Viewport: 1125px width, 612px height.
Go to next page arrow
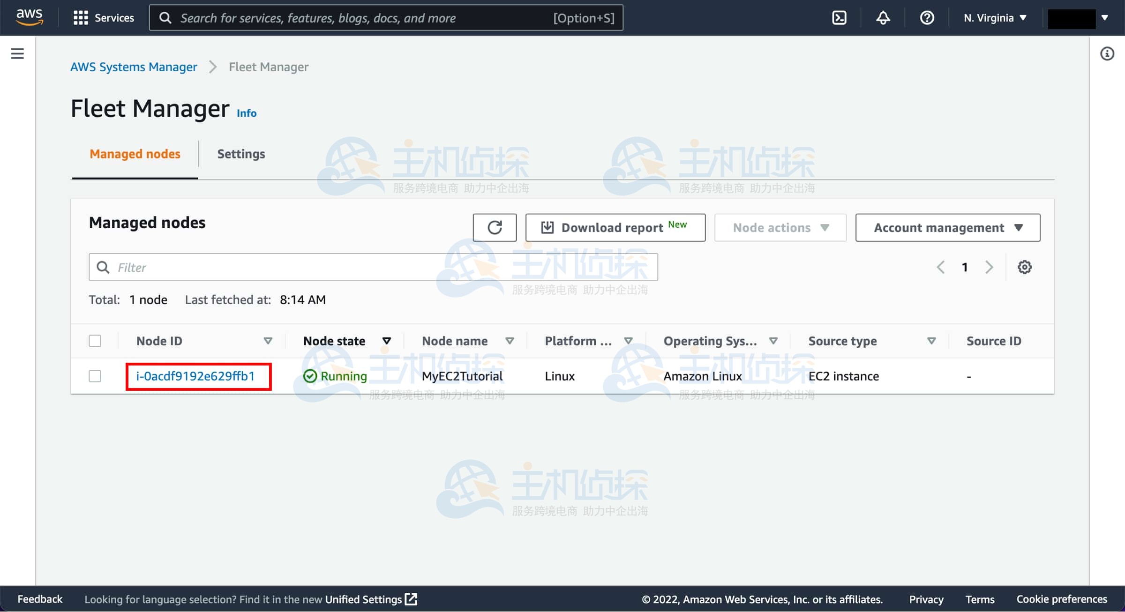[x=989, y=267]
